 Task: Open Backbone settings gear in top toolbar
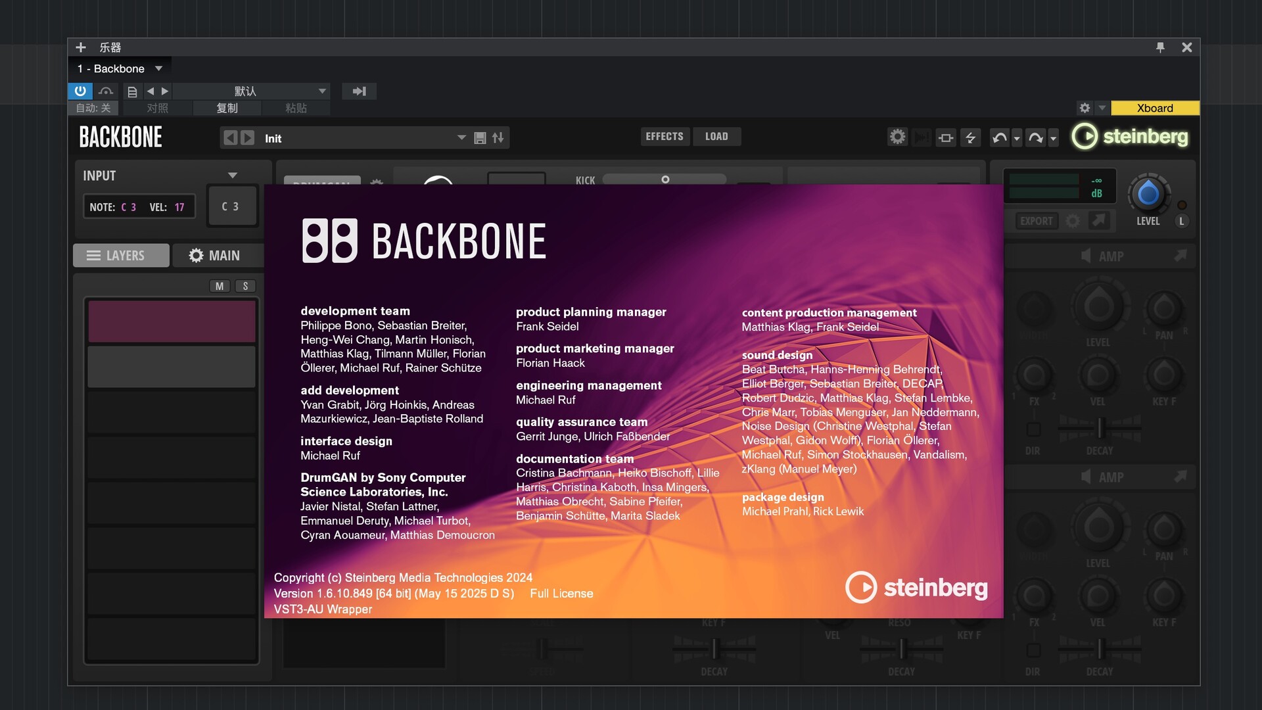[x=897, y=137]
